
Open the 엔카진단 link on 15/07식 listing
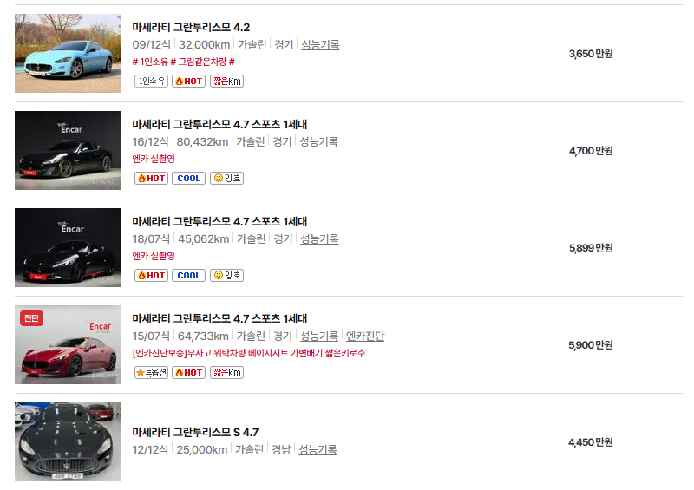point(365,336)
